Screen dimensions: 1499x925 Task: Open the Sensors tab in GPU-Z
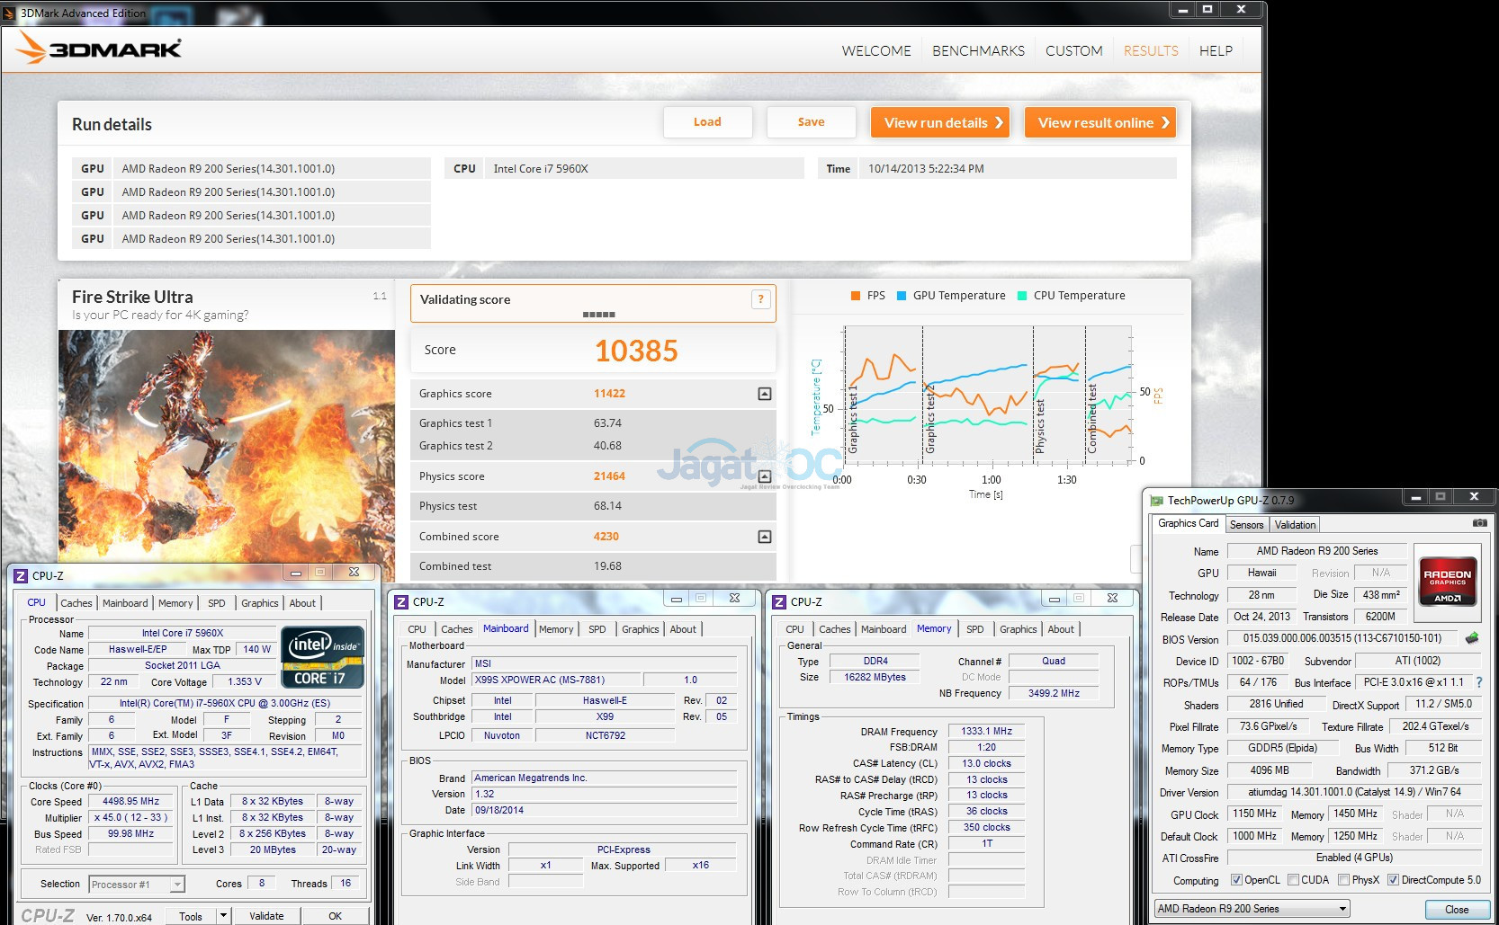click(1246, 525)
